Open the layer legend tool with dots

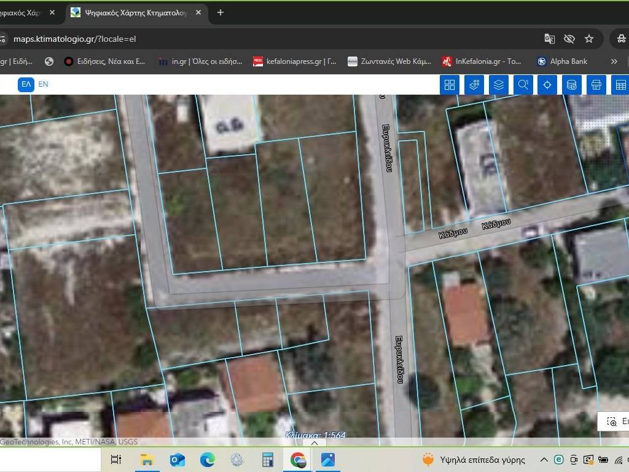click(x=474, y=85)
